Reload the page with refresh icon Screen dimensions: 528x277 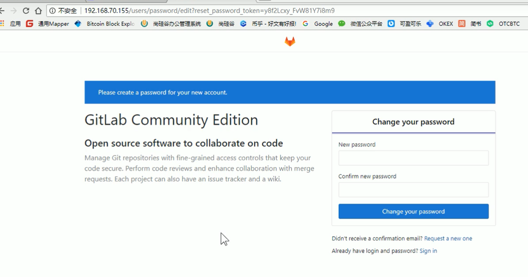[26, 11]
